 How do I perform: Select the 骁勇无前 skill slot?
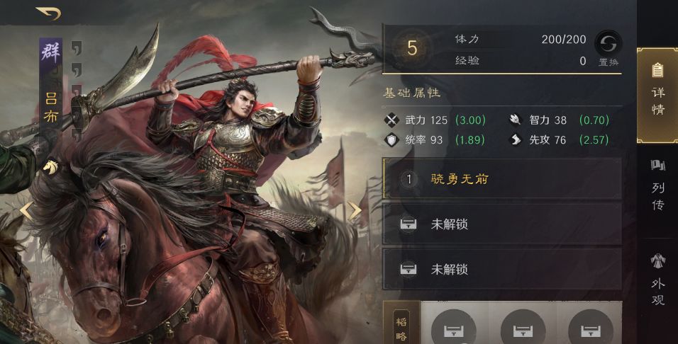pos(502,178)
